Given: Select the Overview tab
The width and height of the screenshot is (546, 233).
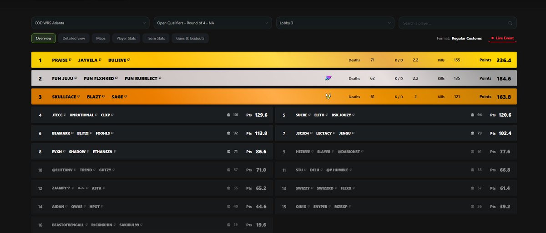Looking at the screenshot, I should 44,38.
